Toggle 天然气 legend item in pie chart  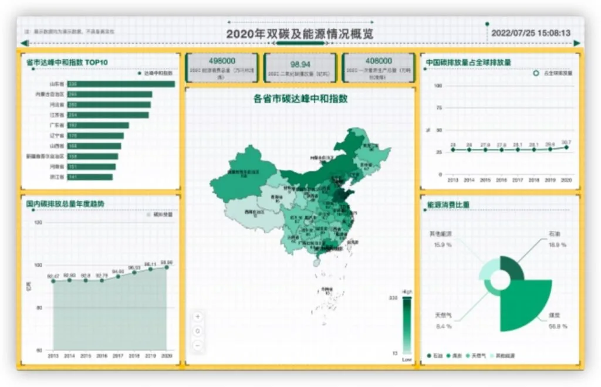(475, 355)
